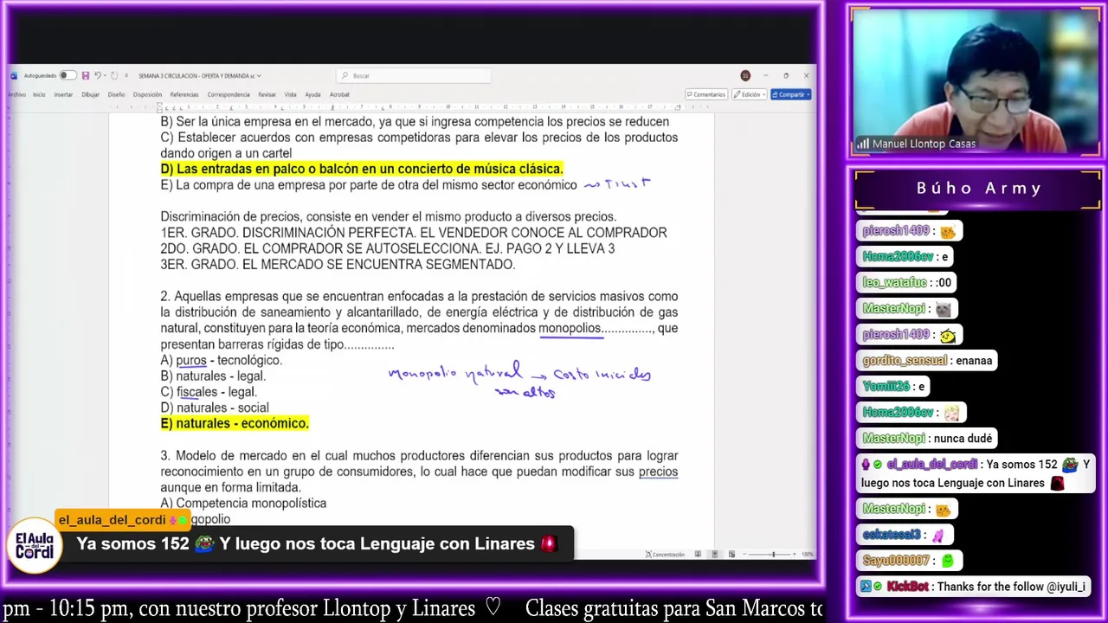Click the zoom in plus button
1108x623 pixels.
coord(796,554)
